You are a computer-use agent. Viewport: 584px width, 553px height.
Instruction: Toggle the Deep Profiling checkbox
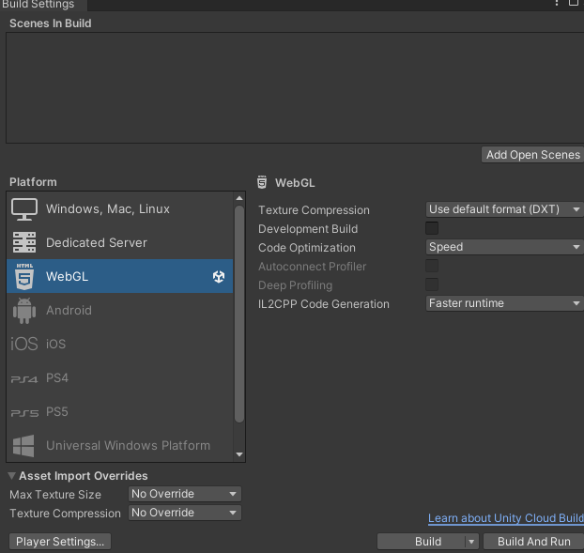[432, 284]
